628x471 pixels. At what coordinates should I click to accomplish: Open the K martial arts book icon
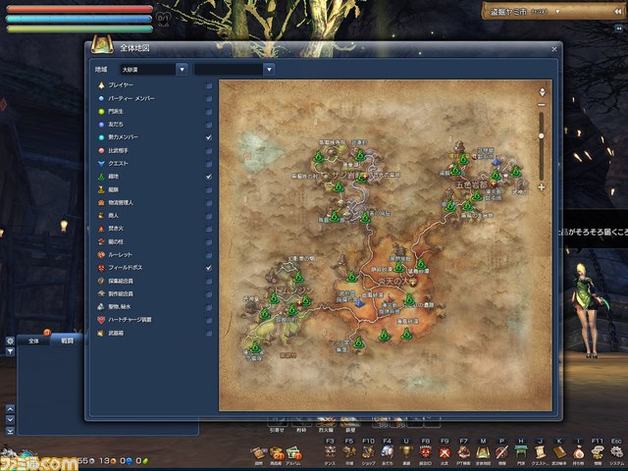559,453
